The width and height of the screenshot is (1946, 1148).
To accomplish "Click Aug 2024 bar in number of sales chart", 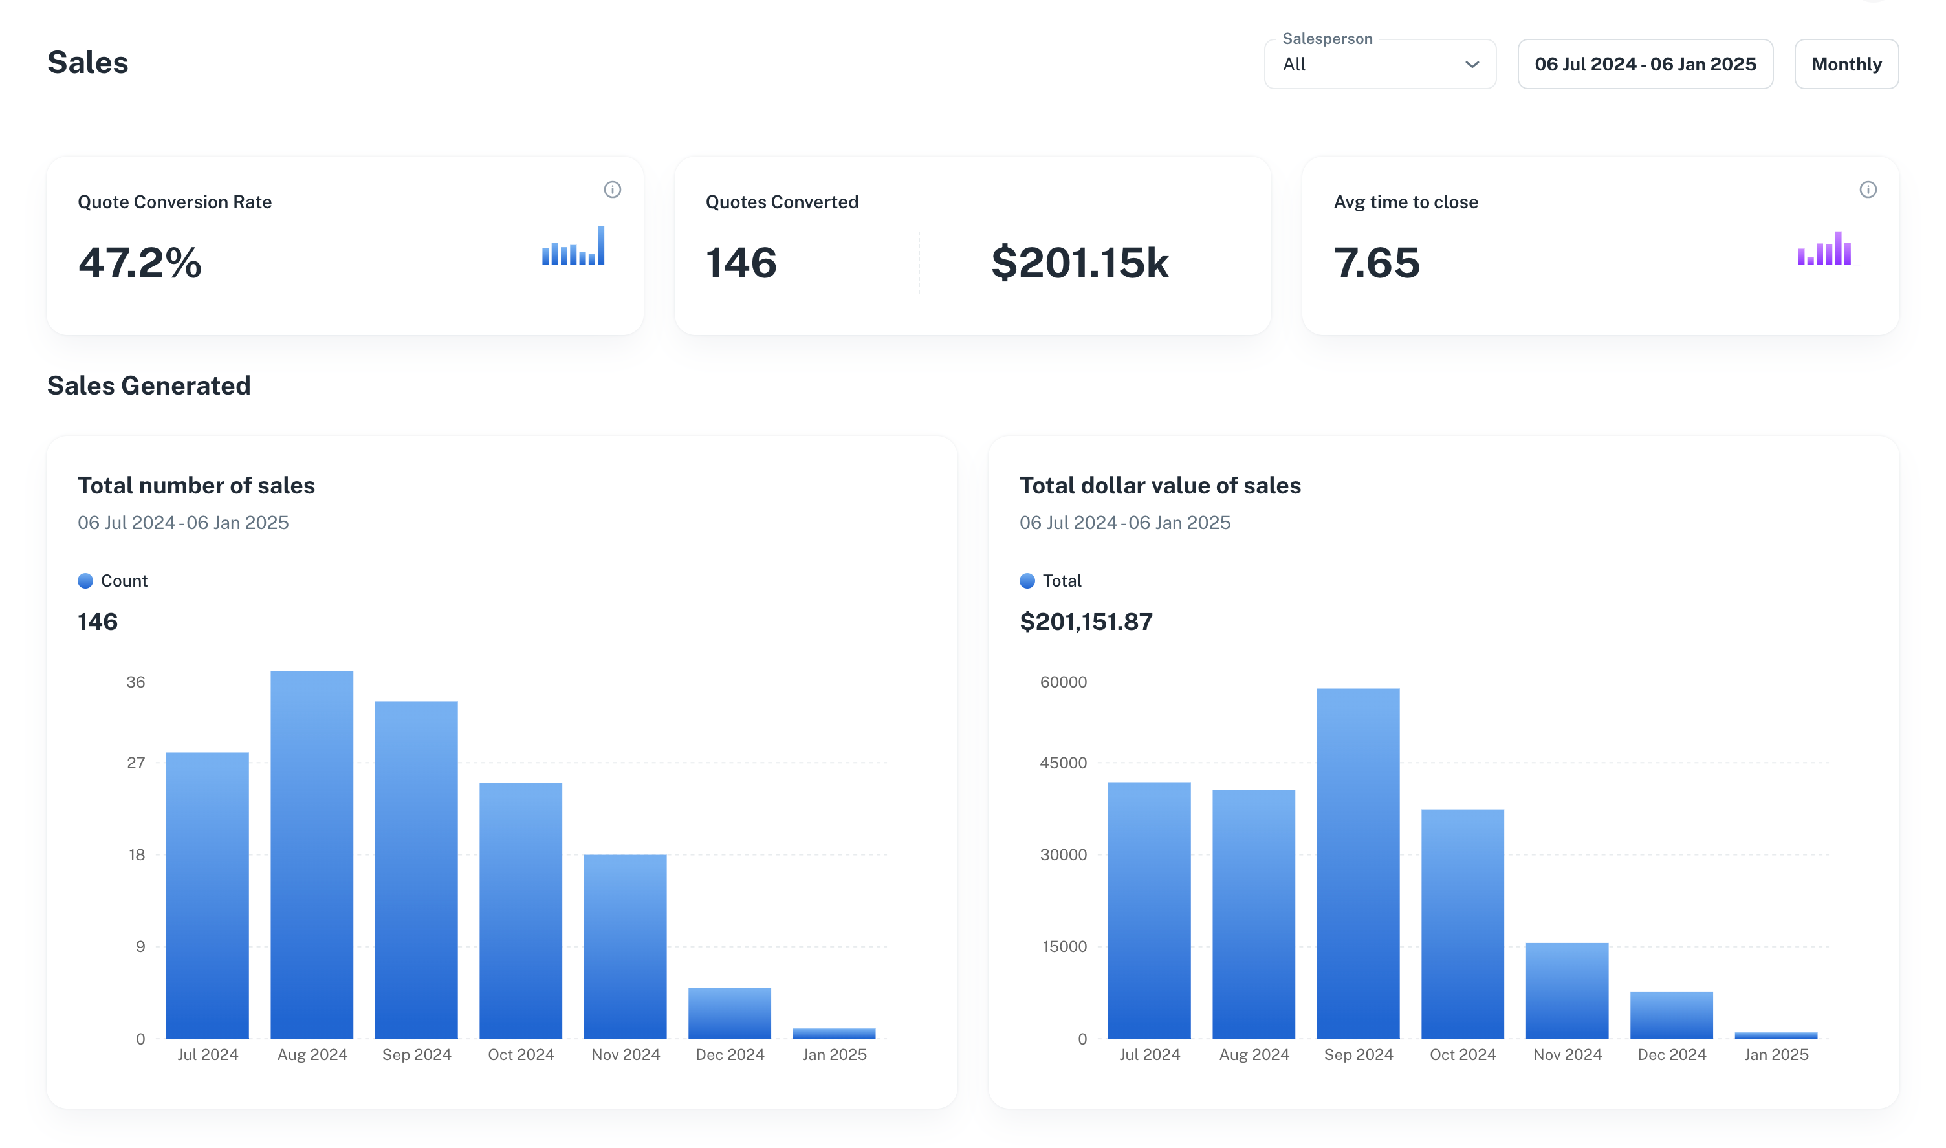I will (312, 855).
